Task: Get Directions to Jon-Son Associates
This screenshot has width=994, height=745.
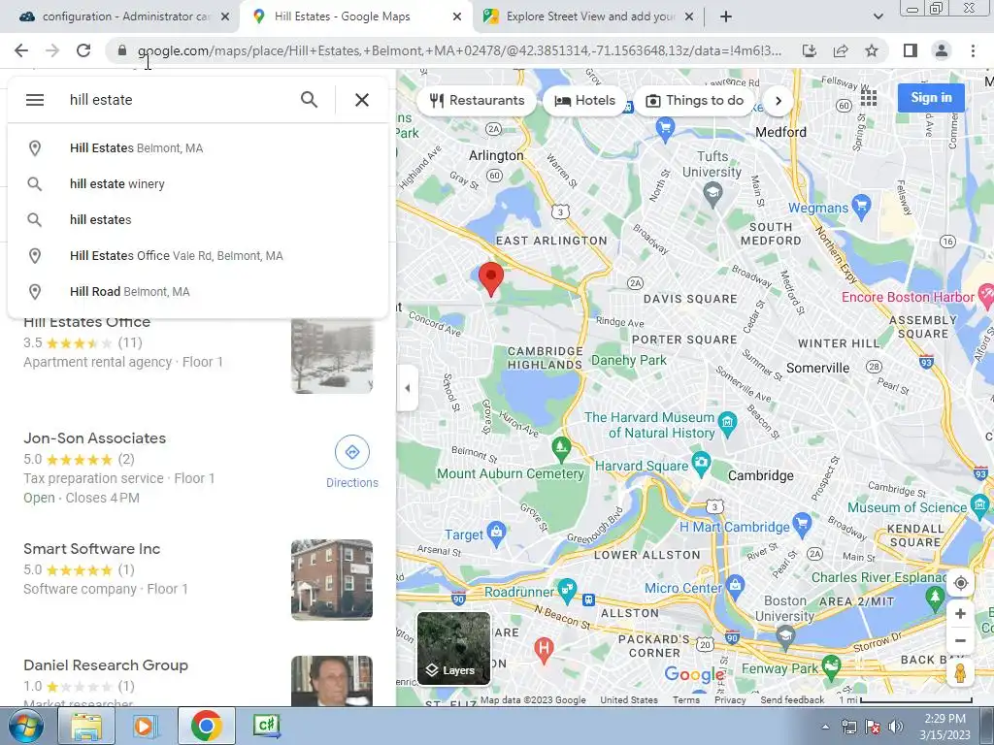Action: pyautogui.click(x=351, y=463)
